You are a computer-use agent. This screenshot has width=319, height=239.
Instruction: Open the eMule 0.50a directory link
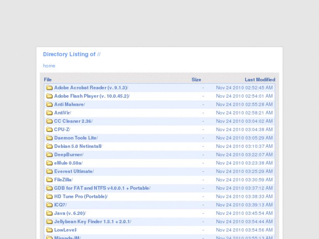68,163
